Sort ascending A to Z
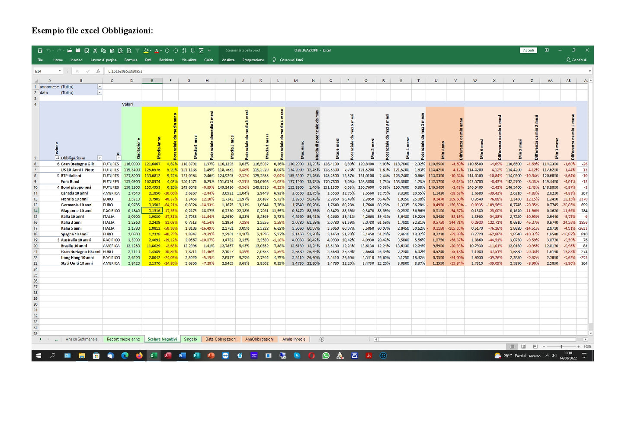Screen dimensions: 625x441 pos(185,51)
